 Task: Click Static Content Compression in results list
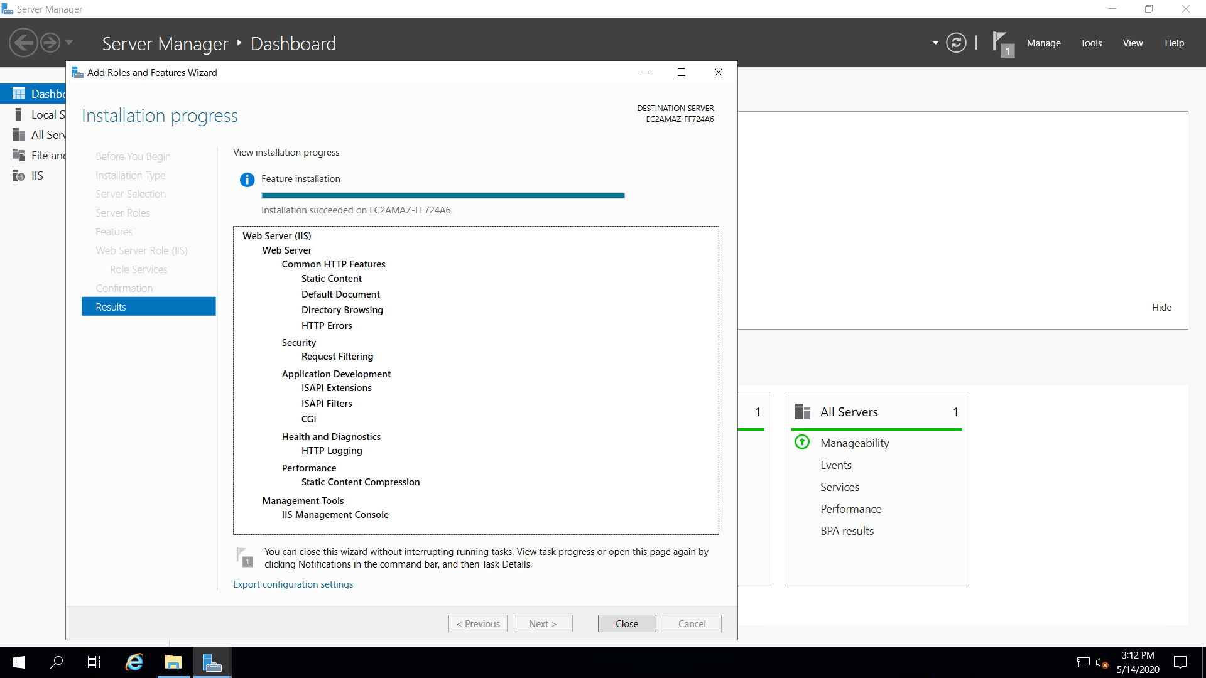361,482
